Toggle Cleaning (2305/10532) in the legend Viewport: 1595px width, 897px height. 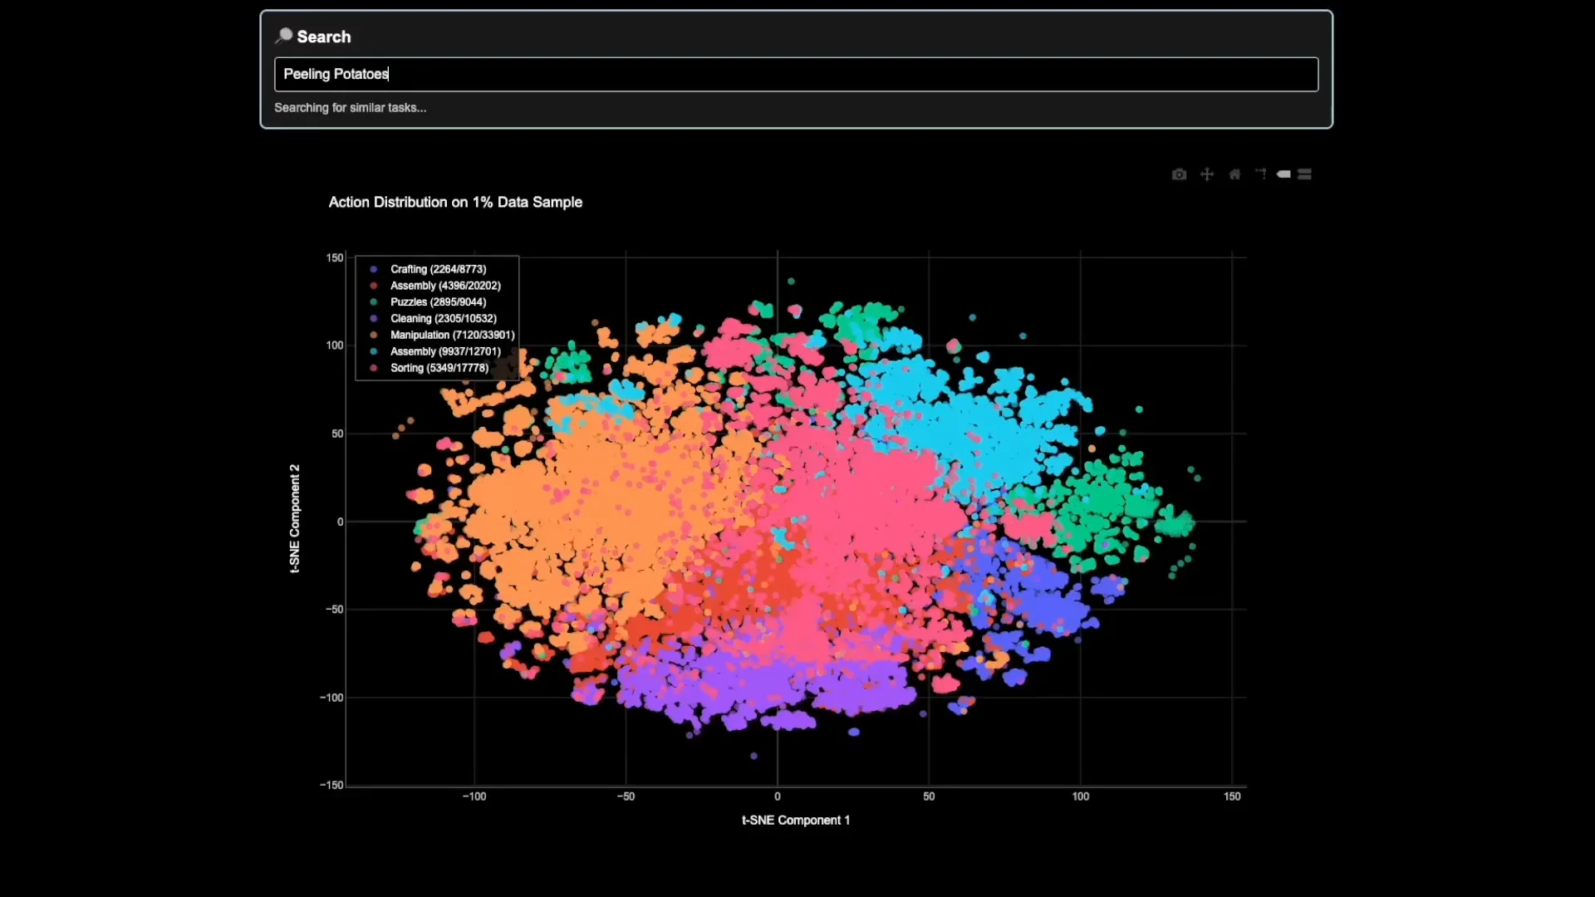coord(443,318)
